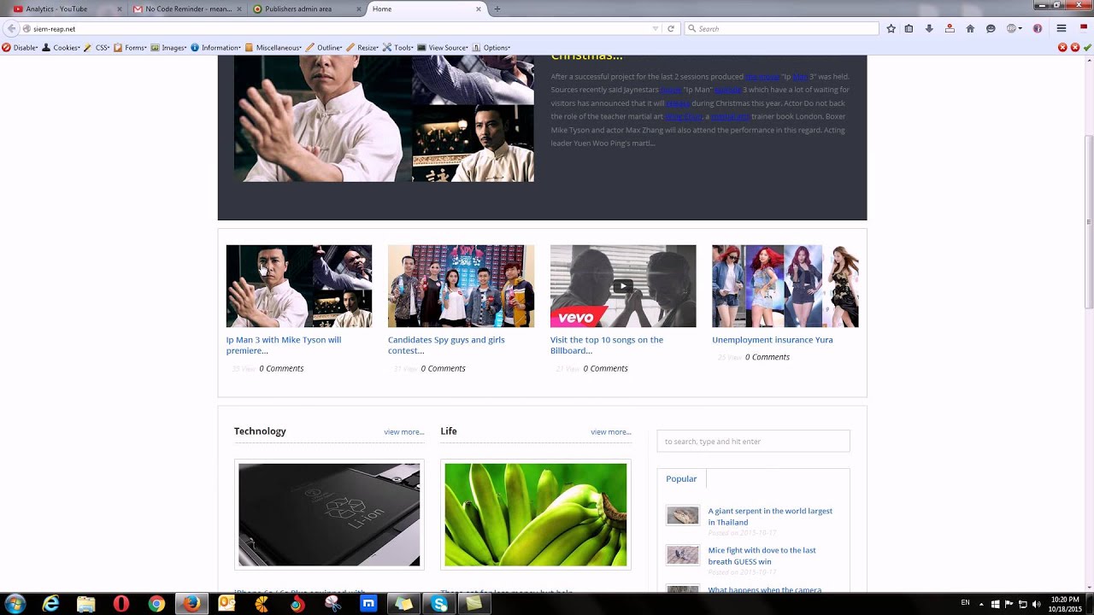Open the Firefox hamburger menu
Image resolution: width=1094 pixels, height=615 pixels.
[x=1062, y=28]
